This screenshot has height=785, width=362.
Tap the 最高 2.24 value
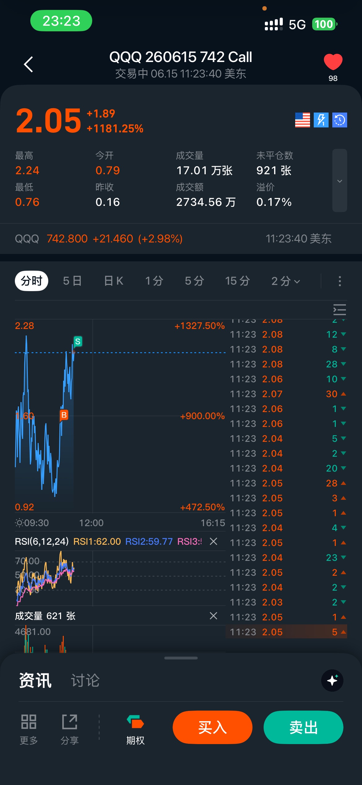point(27,171)
